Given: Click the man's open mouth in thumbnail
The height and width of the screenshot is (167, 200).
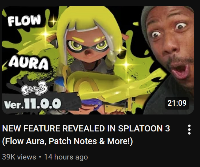Looking at the screenshot, I should tap(180, 71).
